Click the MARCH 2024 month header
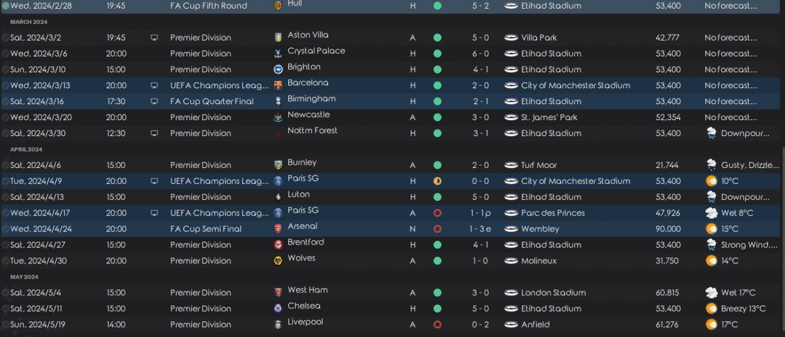Screen dimensions: 785x337 tap(29, 22)
